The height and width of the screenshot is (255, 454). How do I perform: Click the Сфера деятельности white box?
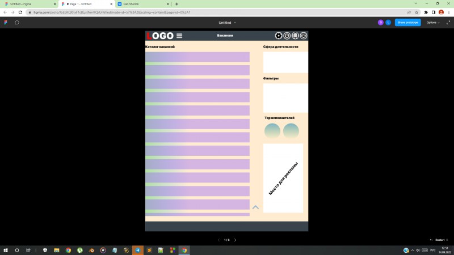(285, 62)
